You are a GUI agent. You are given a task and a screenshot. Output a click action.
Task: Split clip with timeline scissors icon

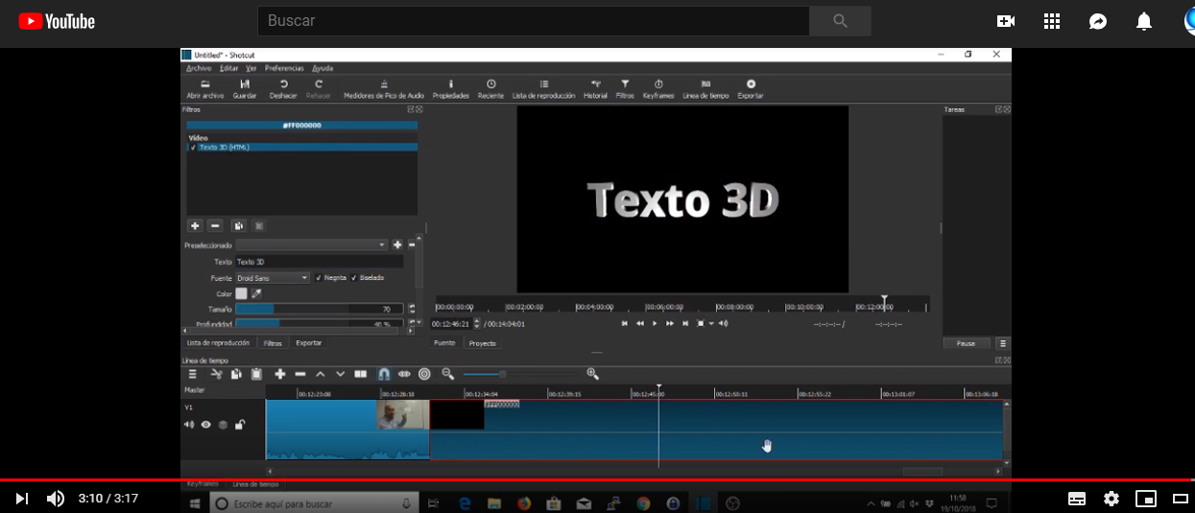point(216,374)
